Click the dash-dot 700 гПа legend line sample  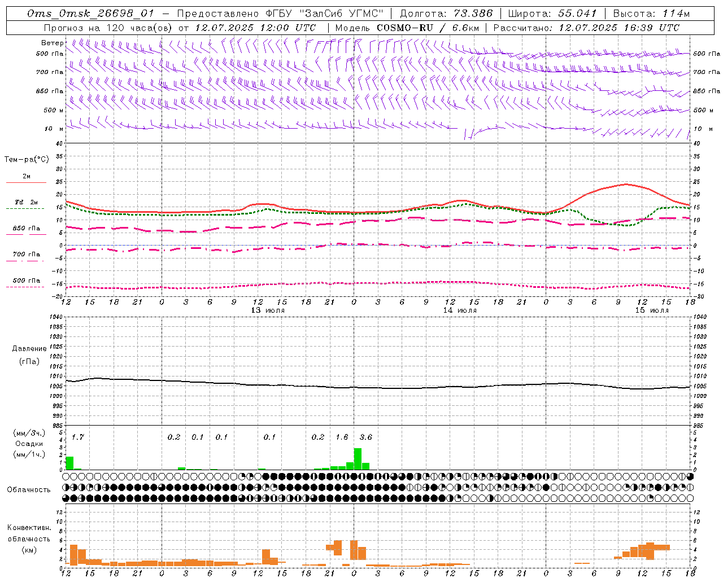point(26,260)
